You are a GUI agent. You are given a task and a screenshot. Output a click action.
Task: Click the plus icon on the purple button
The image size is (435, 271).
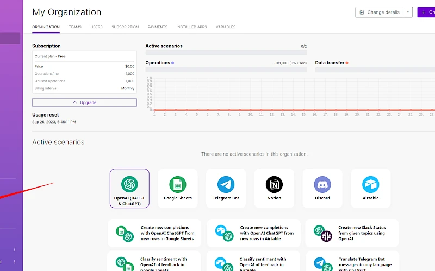[424, 12]
